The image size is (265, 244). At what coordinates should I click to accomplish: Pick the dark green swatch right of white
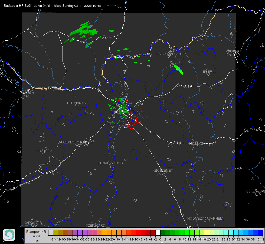163,233
